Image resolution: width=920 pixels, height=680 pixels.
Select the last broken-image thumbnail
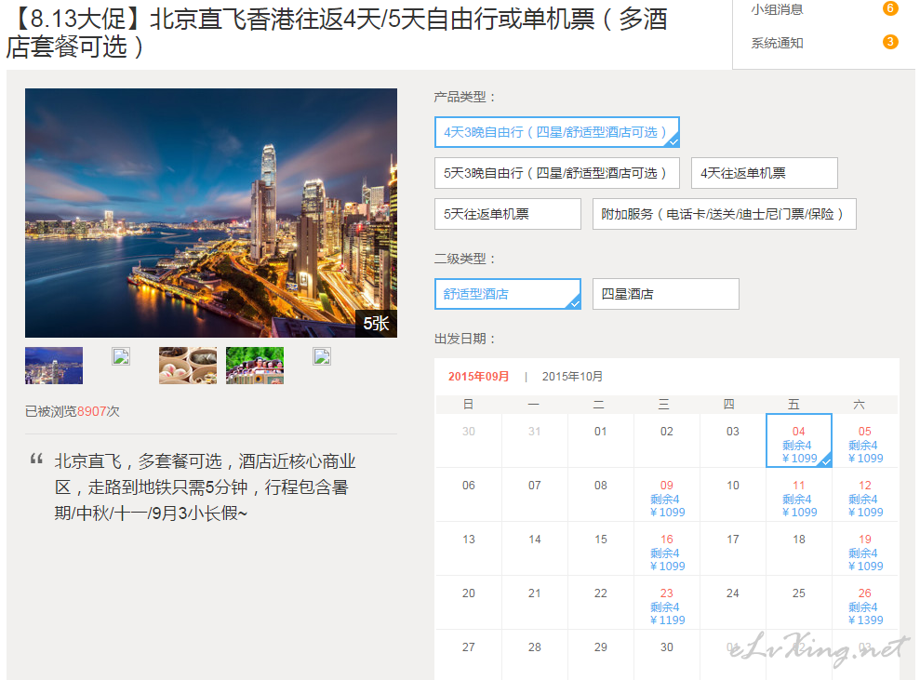click(322, 356)
